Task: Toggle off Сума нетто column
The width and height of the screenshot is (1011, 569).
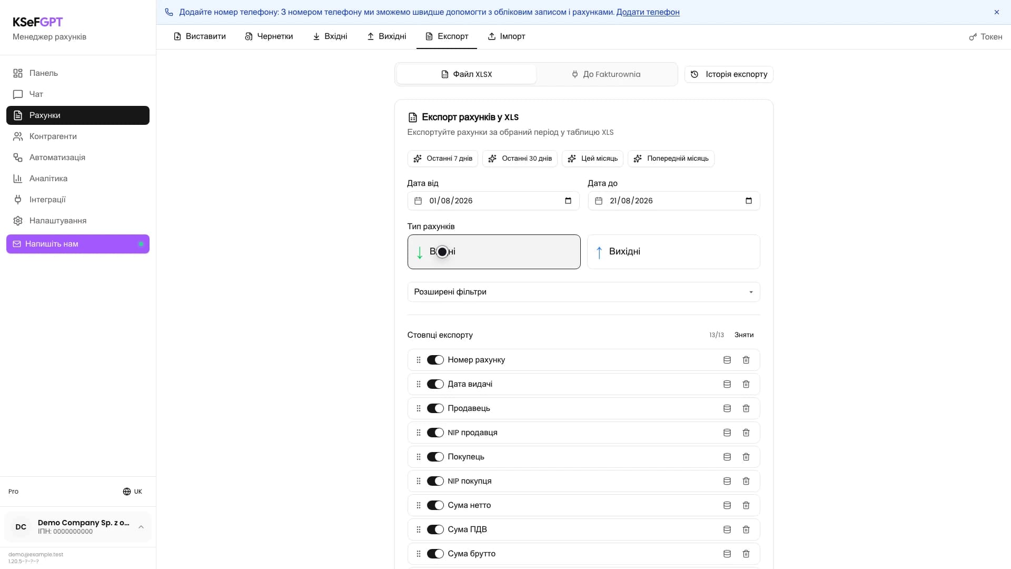Action: click(x=435, y=505)
